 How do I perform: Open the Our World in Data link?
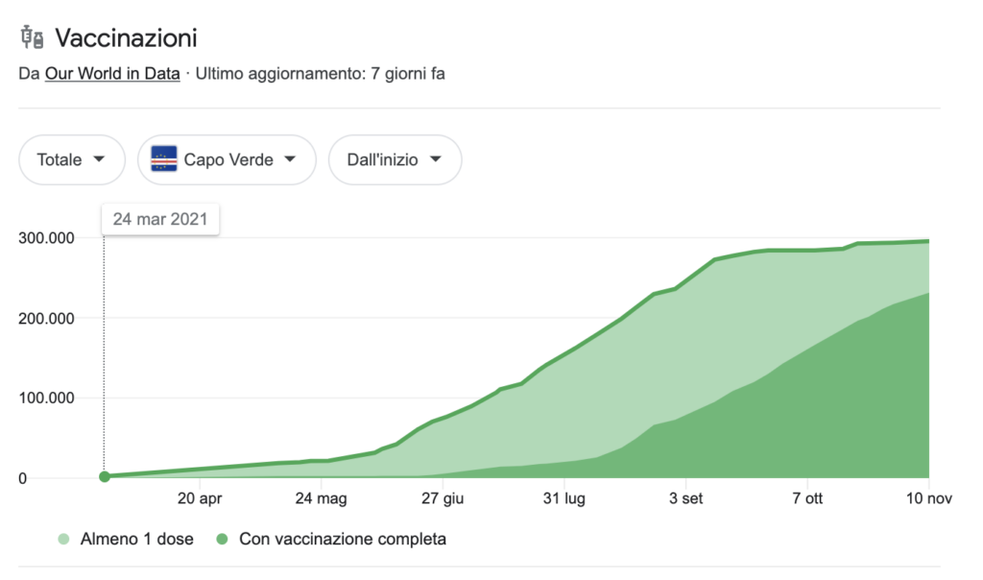(112, 73)
